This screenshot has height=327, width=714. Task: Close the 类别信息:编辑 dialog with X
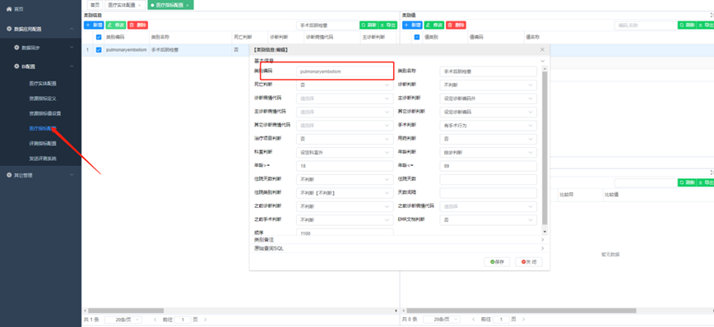(542, 49)
